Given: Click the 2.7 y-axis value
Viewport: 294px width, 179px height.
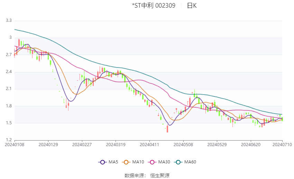Looking at the screenshot, I should [9, 55].
